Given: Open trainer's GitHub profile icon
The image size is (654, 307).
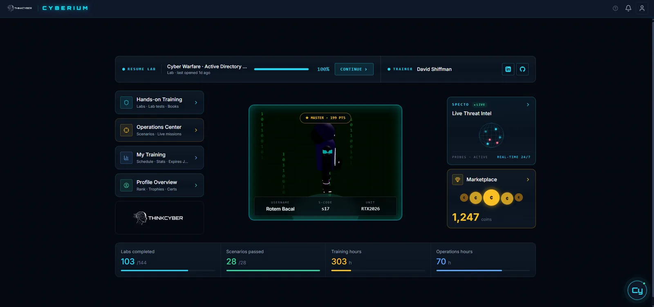Looking at the screenshot, I should pyautogui.click(x=522, y=69).
